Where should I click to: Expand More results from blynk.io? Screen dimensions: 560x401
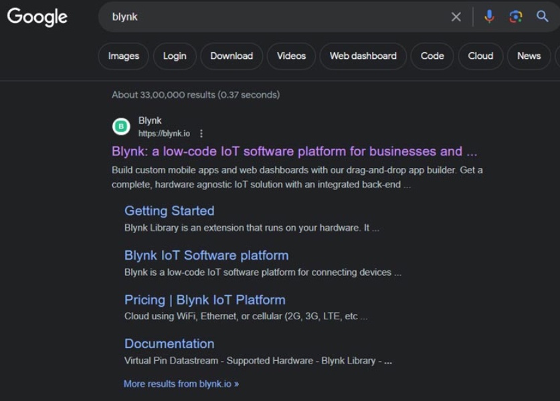[181, 384]
